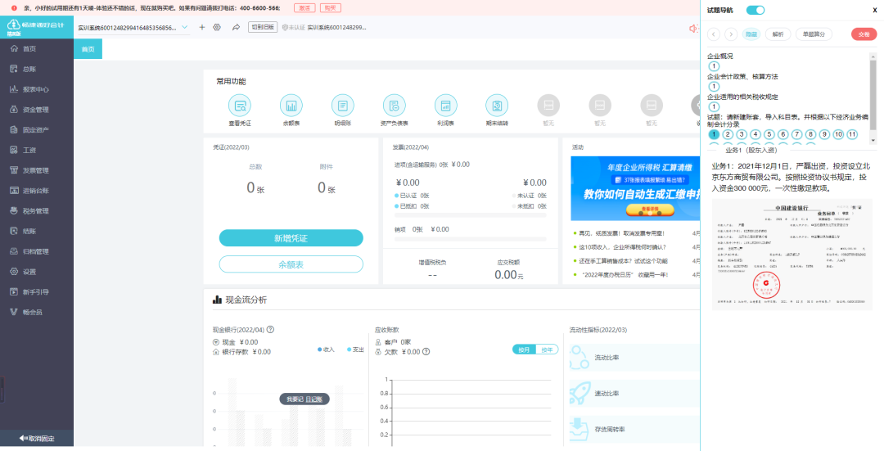Switch receivables chart to 按年
Screen dimensions: 884x451
click(546, 350)
